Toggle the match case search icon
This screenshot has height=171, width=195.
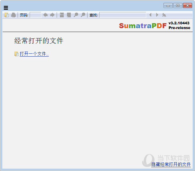164,15
